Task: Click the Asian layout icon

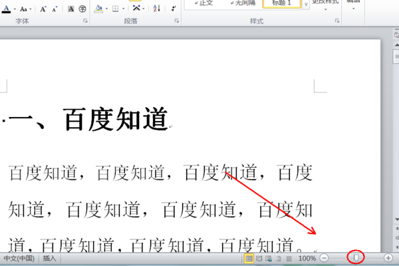Action: point(136,9)
